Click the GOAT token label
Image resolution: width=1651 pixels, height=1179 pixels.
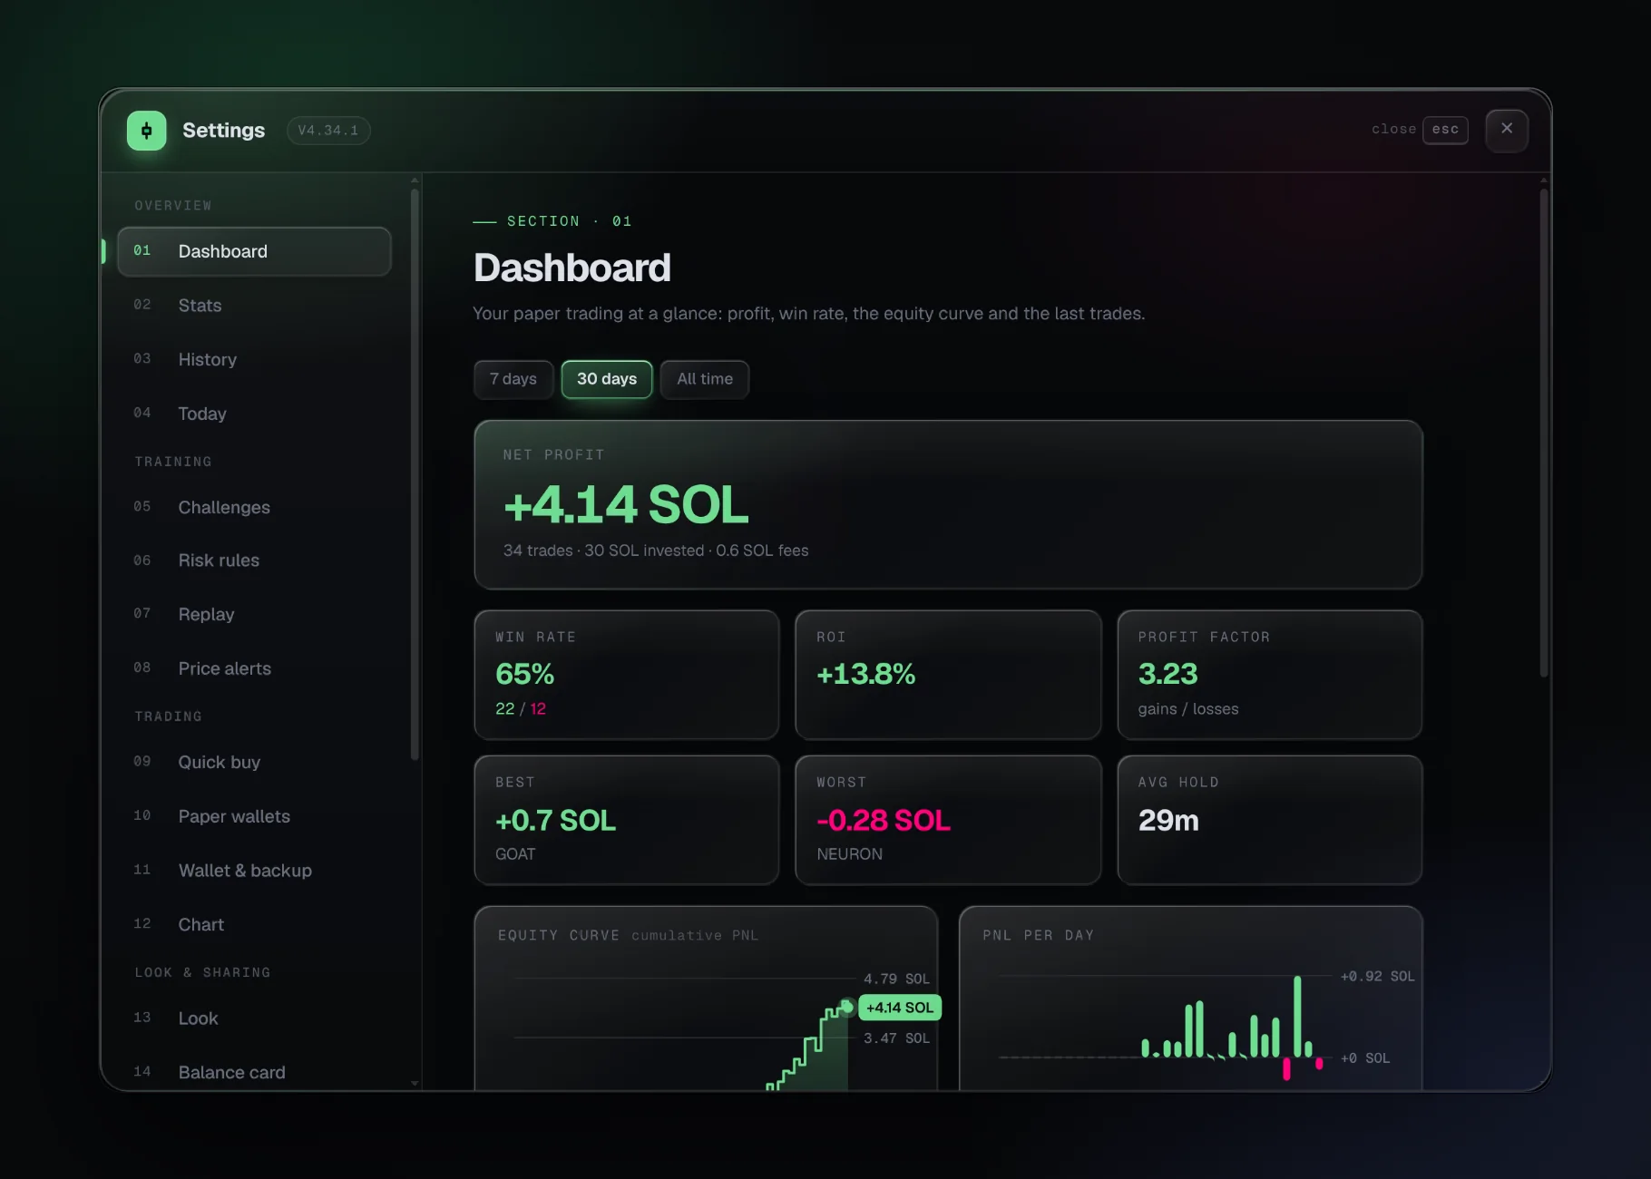(x=515, y=854)
